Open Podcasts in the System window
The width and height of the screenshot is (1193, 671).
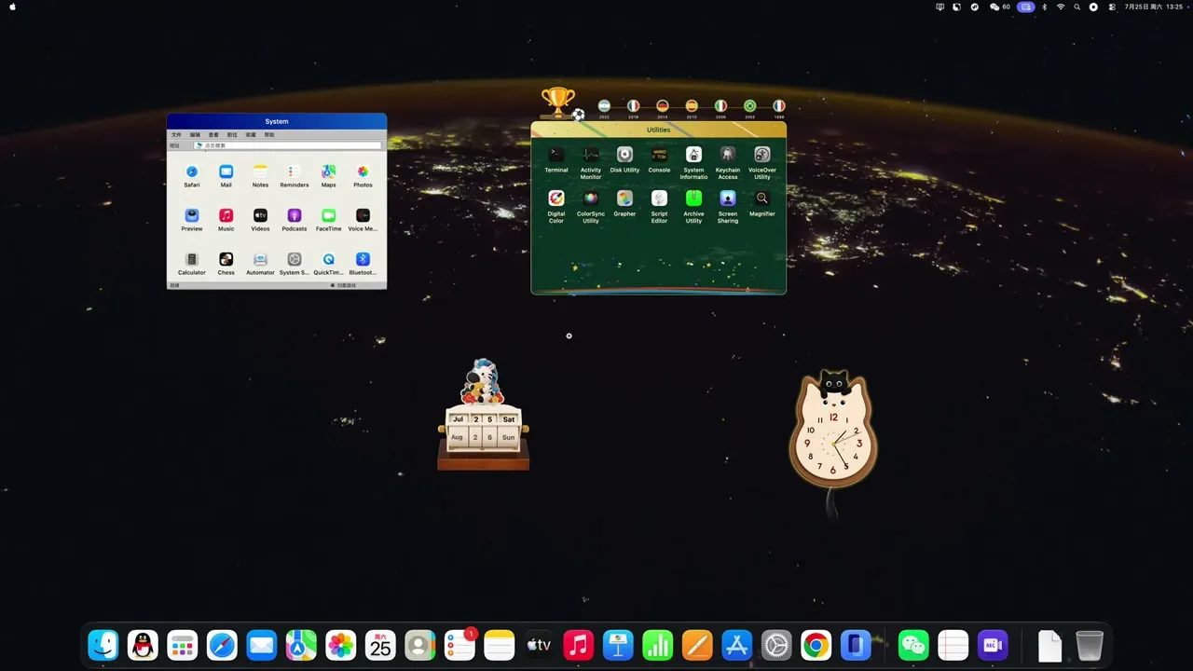point(295,215)
